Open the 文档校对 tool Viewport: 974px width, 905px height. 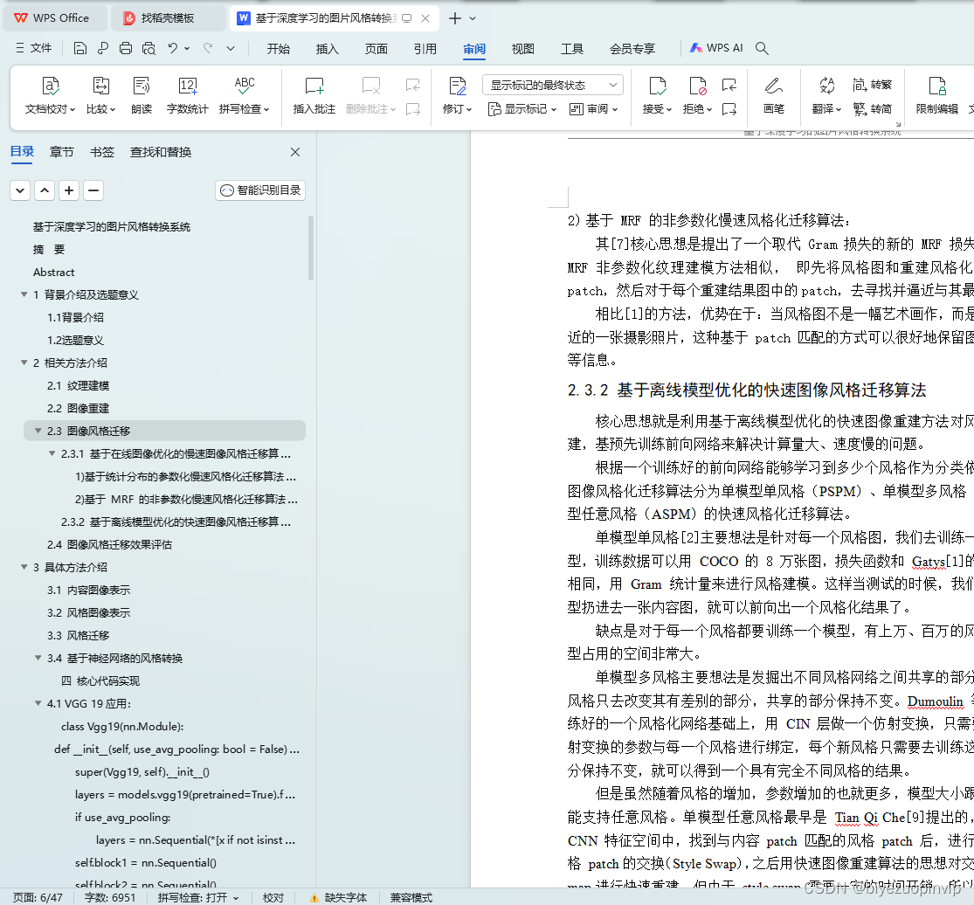point(50,96)
